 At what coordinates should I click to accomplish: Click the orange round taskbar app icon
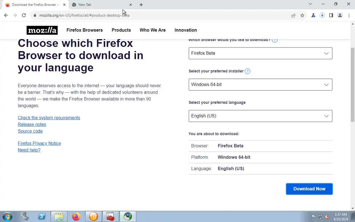click(93, 216)
